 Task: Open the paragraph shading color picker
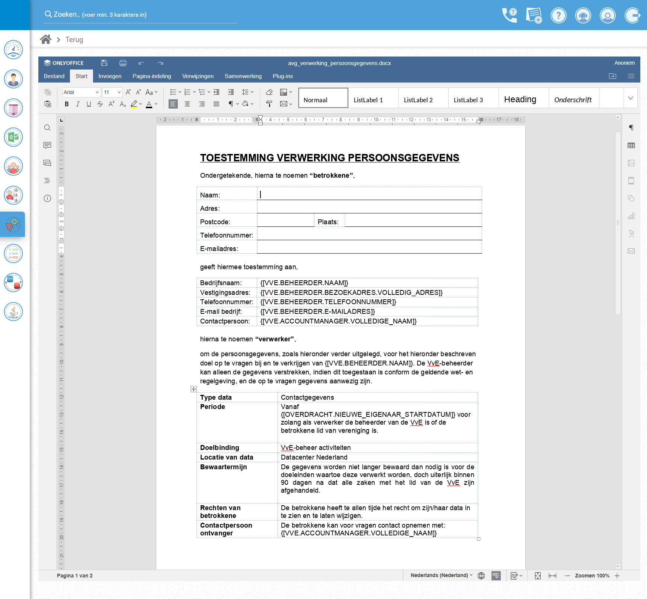point(252,104)
